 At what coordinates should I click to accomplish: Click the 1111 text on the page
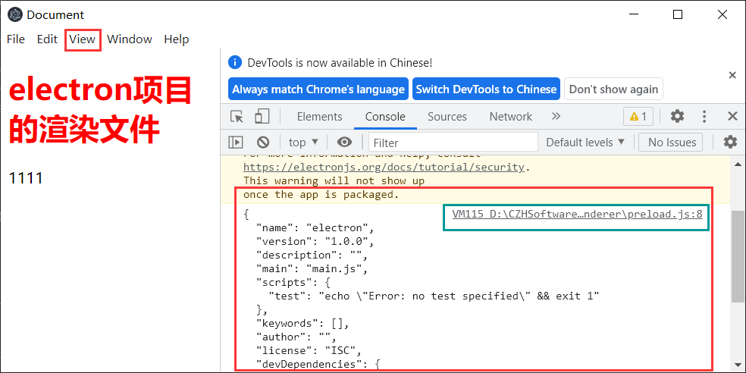tap(27, 178)
